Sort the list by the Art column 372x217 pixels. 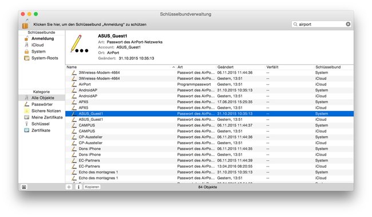point(196,67)
